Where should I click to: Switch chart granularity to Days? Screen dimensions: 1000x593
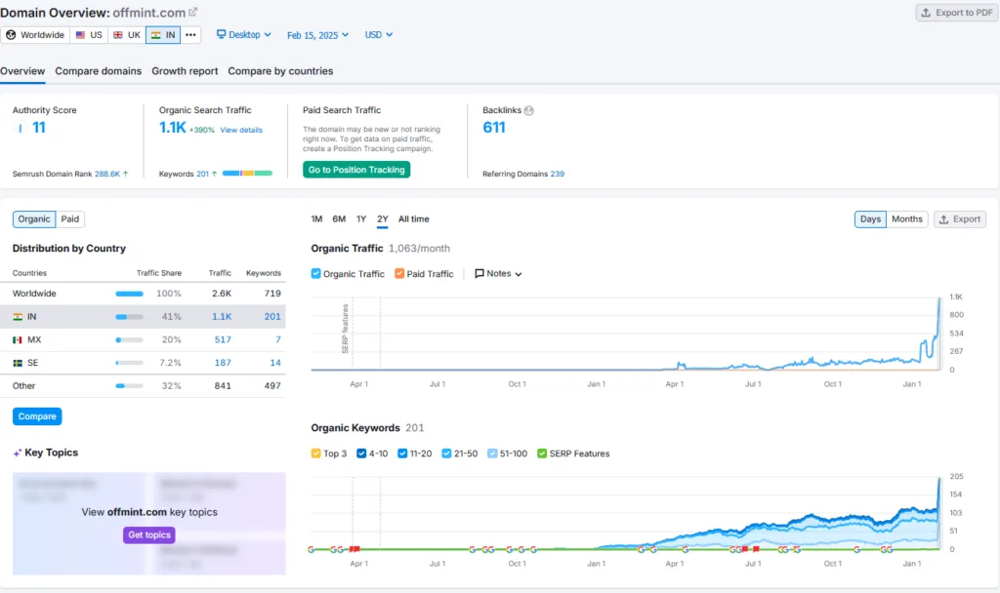[x=870, y=219]
